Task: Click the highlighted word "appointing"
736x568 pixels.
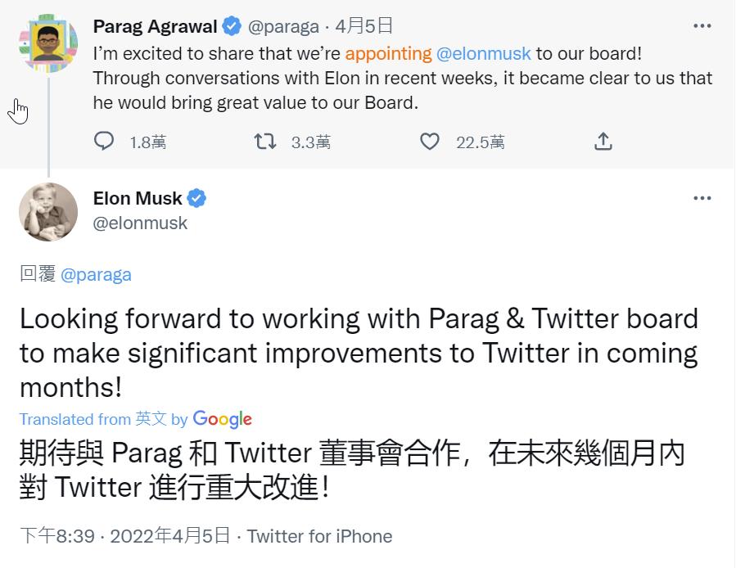Action: (x=388, y=54)
